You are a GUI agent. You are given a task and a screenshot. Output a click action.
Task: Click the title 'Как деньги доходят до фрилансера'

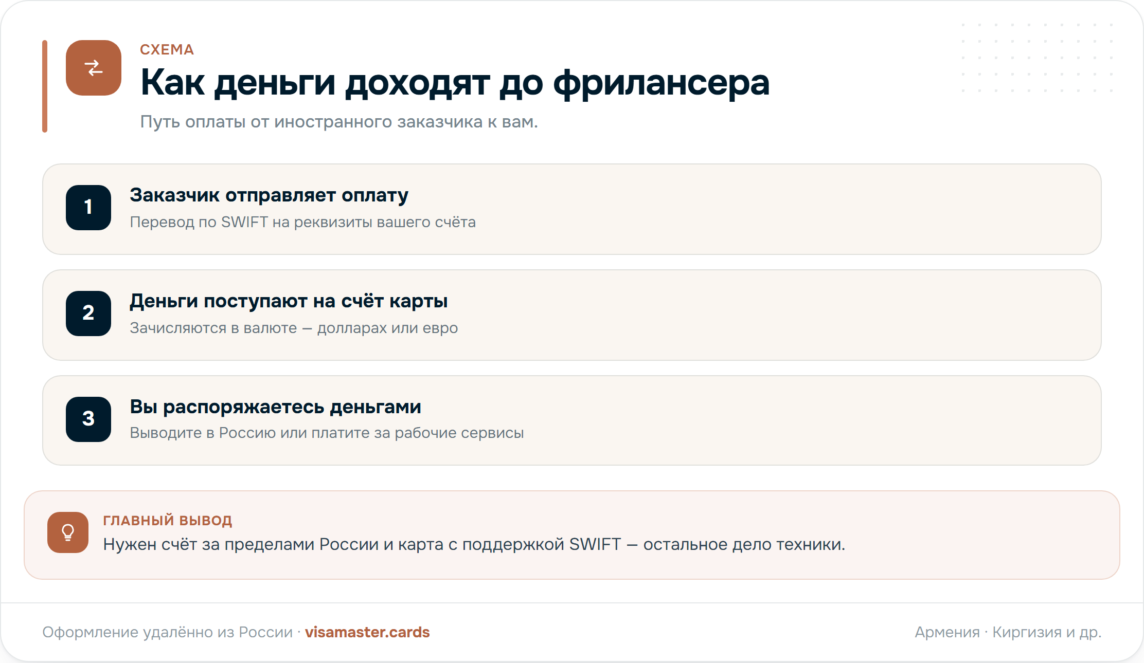click(x=455, y=83)
